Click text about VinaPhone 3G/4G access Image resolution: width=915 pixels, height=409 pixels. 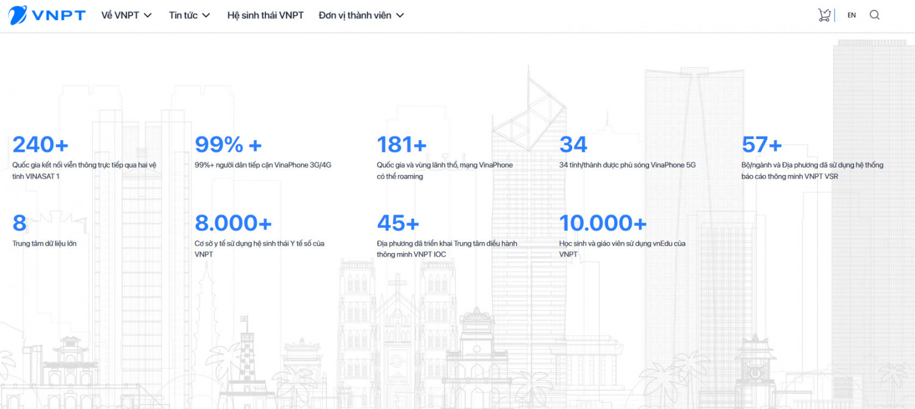click(x=263, y=165)
